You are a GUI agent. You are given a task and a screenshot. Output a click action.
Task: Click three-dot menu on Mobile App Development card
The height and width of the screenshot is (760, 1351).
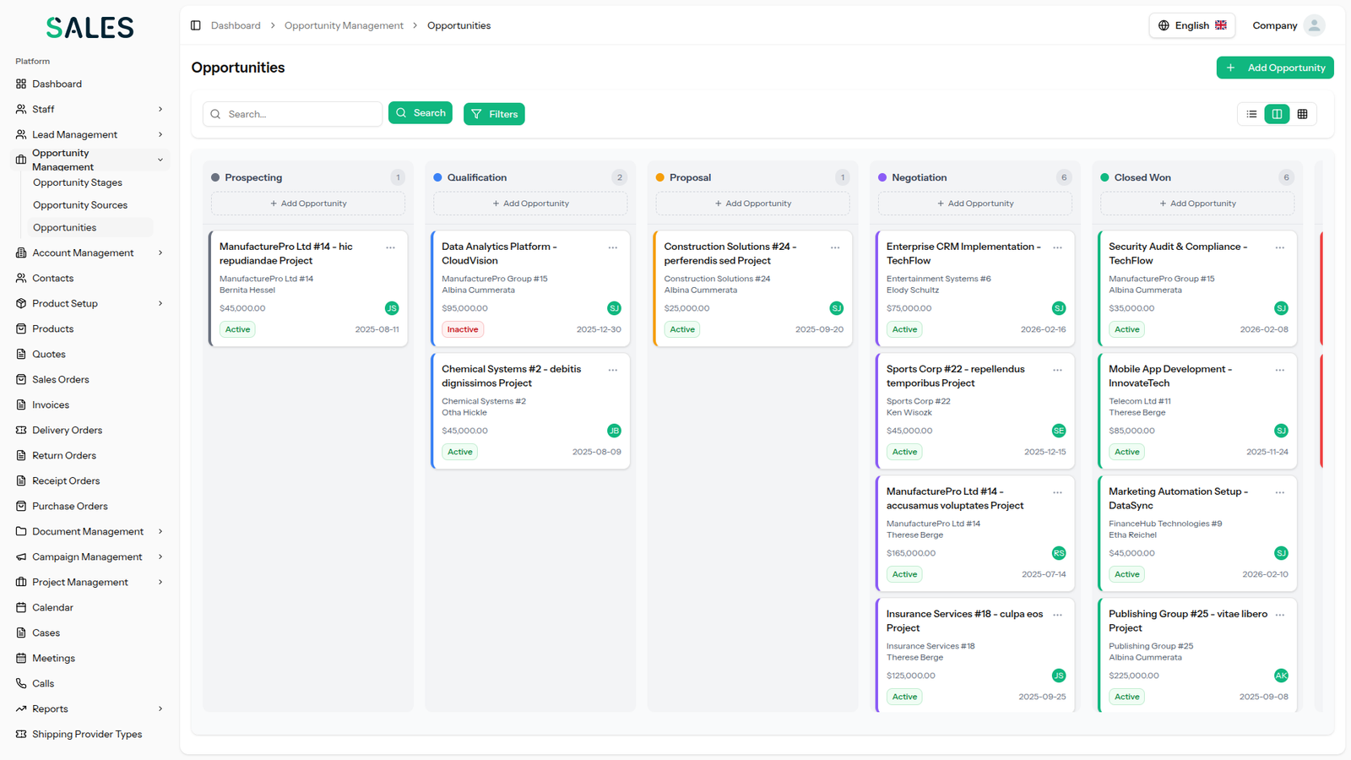click(1279, 370)
